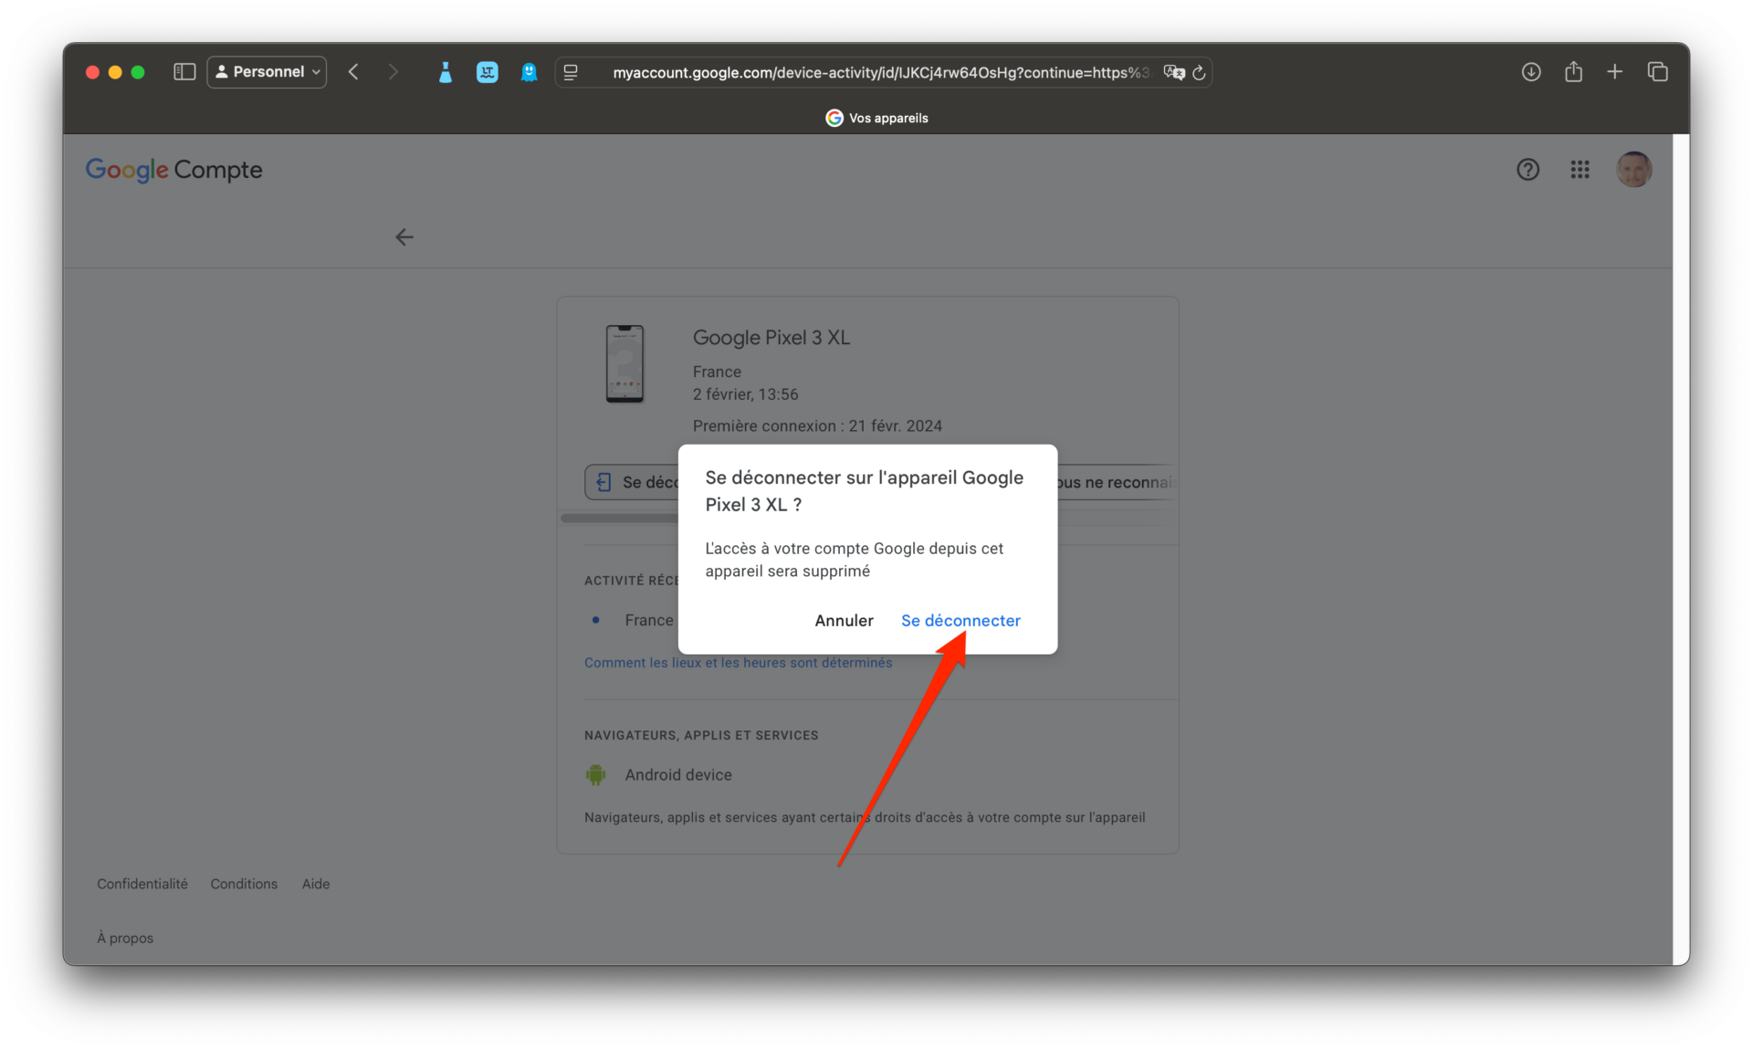Click Safari's forward arrow
Viewport: 1753px width, 1049px height.
394,72
